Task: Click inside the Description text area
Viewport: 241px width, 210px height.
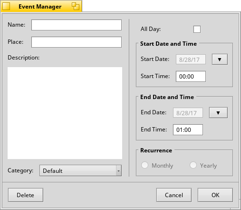Action: click(65, 113)
